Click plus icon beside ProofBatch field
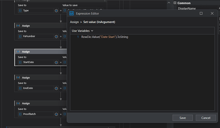This screenshot has width=220, height=128. [56, 114]
